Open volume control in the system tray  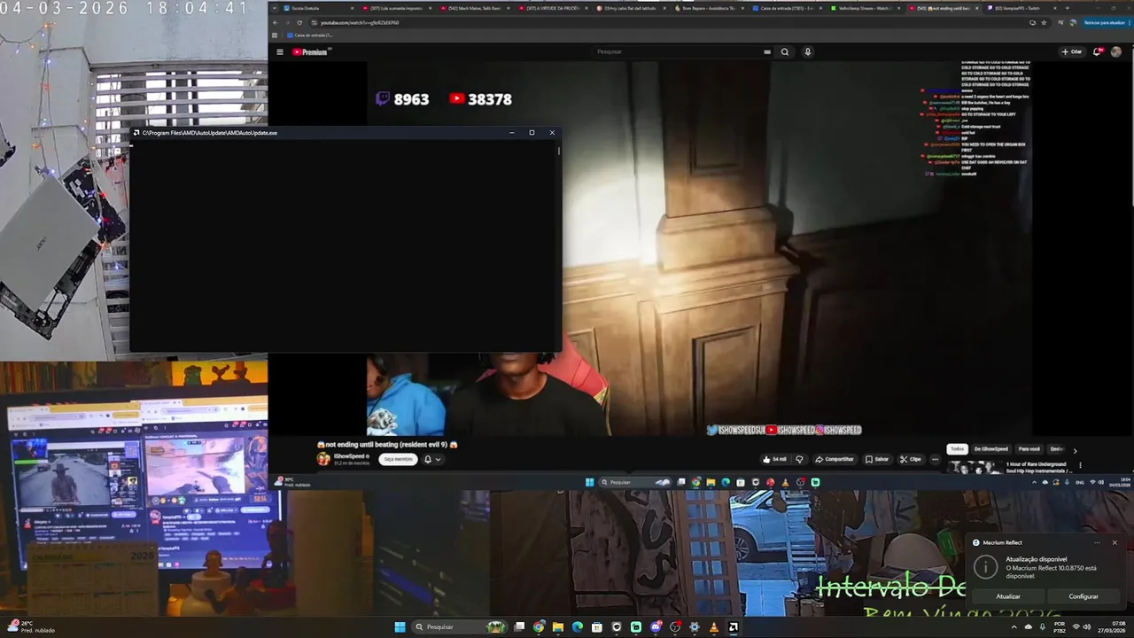click(x=1087, y=627)
